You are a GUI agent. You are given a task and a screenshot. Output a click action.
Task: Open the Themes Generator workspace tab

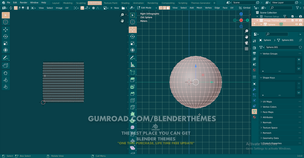[x=201, y=3]
